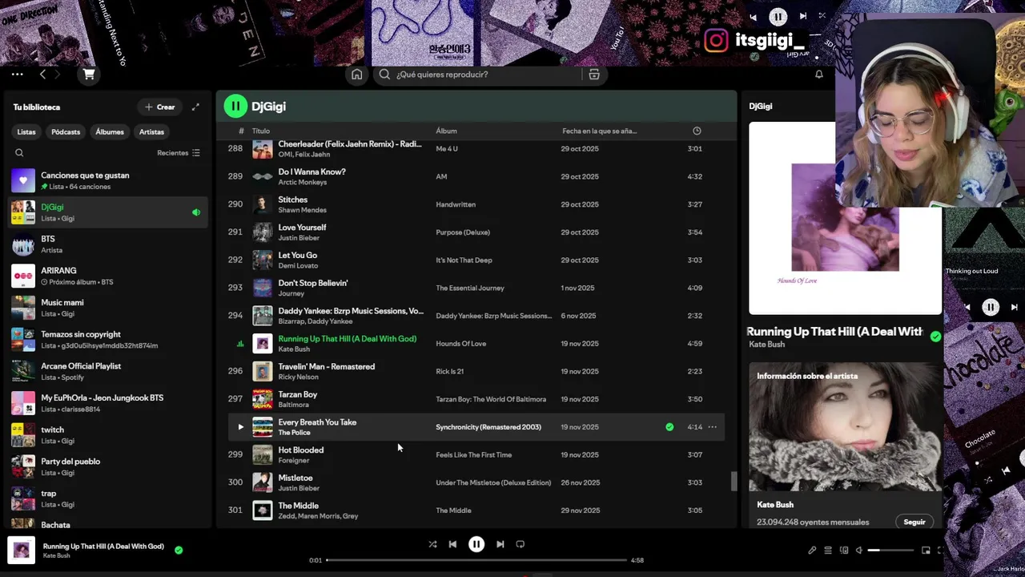
Task: Open the Crear button
Action: click(x=160, y=107)
